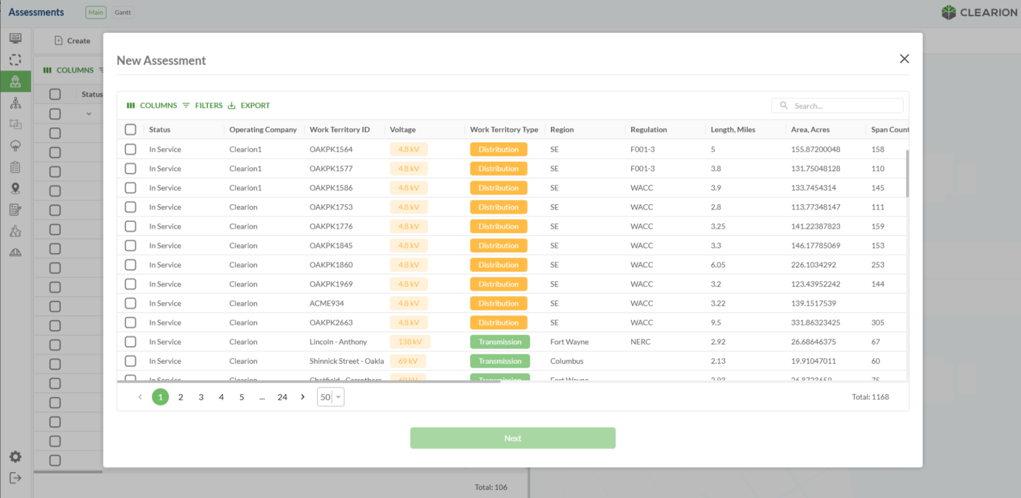Select the Main tab
Viewport: 1021px width, 498px height.
point(96,12)
